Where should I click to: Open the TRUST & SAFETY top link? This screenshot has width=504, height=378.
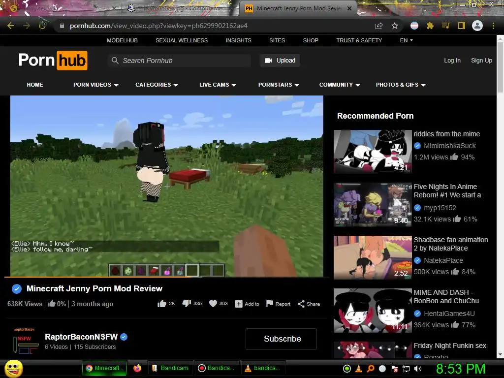[359, 40]
